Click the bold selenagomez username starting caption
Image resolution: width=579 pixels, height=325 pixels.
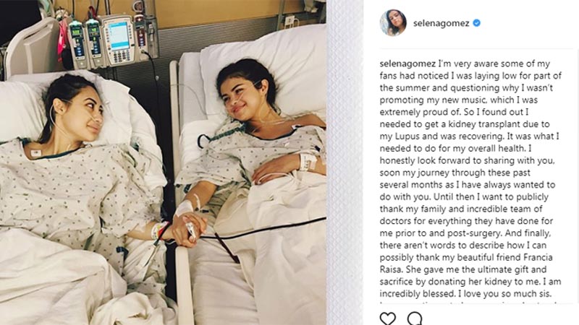(x=407, y=64)
